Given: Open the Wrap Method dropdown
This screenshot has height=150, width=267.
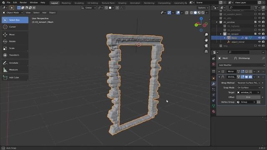Looking at the screenshot, I should tap(249, 83).
